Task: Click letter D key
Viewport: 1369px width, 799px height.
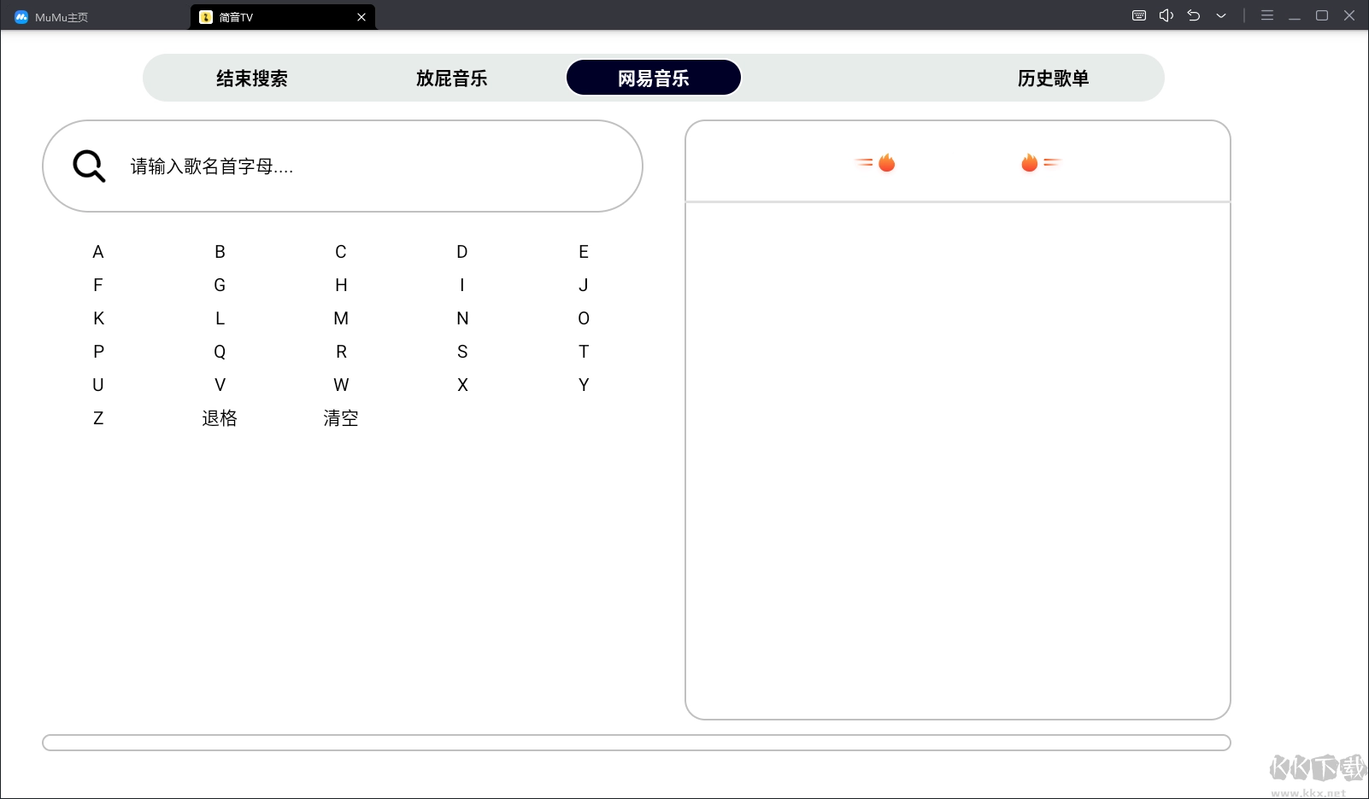Action: point(462,252)
